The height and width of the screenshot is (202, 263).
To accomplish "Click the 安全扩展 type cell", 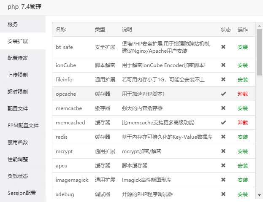I will (x=105, y=47).
